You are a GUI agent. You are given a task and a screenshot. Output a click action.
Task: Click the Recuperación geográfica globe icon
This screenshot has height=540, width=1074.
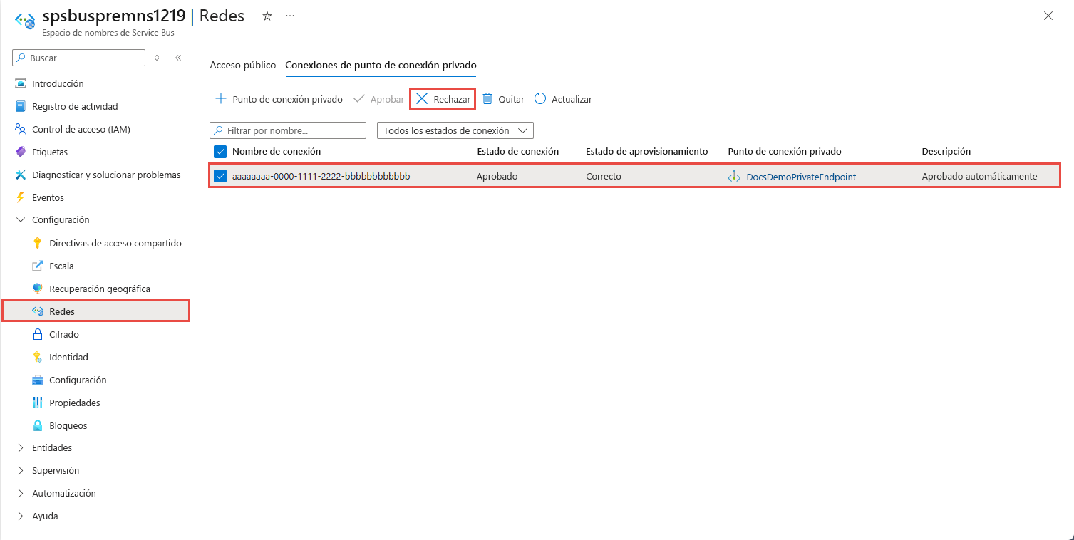(38, 289)
